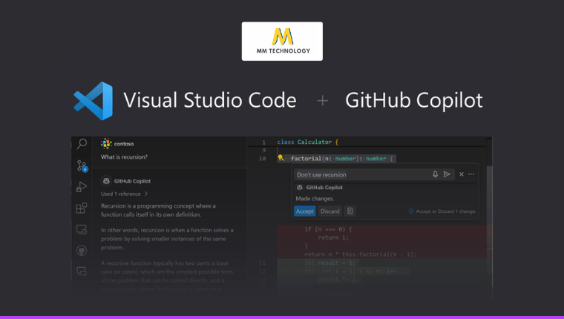Click the if (n === 0) removed line

point(328,229)
